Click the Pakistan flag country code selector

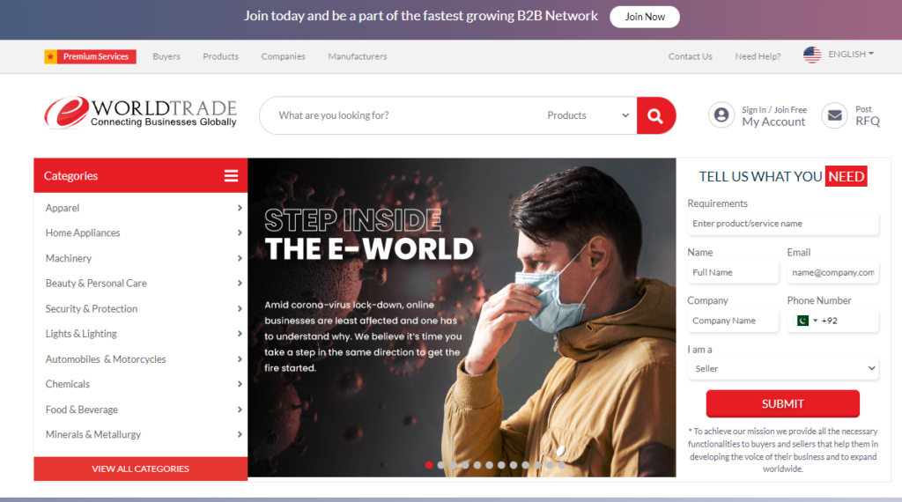805,321
